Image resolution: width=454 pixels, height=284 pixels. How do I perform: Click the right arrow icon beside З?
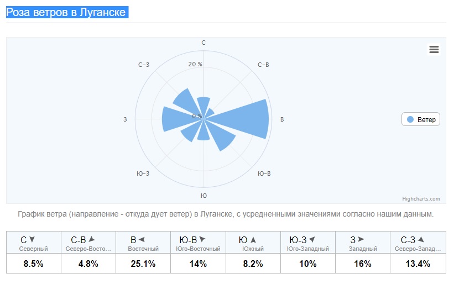click(x=361, y=240)
